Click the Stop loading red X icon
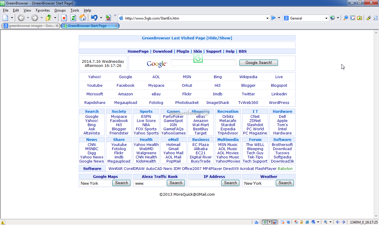This screenshot has width=379, height=225. 64,18
